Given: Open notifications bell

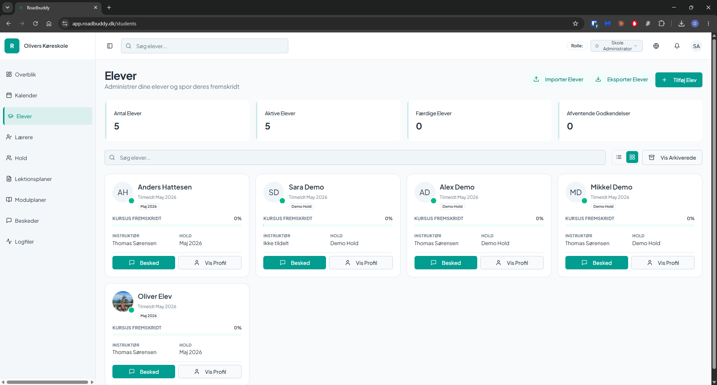Looking at the screenshot, I should (x=677, y=46).
